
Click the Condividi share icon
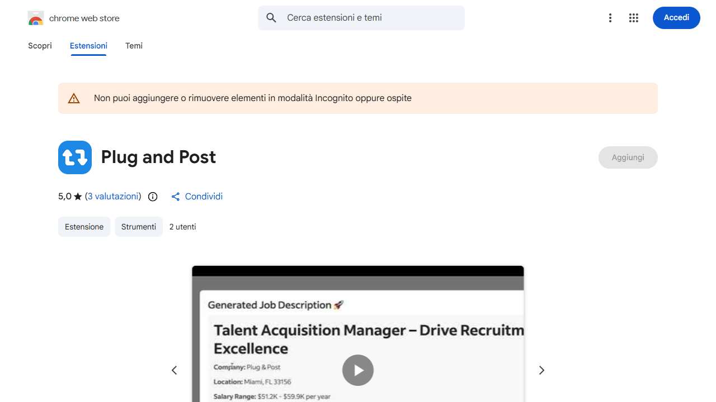(x=176, y=197)
